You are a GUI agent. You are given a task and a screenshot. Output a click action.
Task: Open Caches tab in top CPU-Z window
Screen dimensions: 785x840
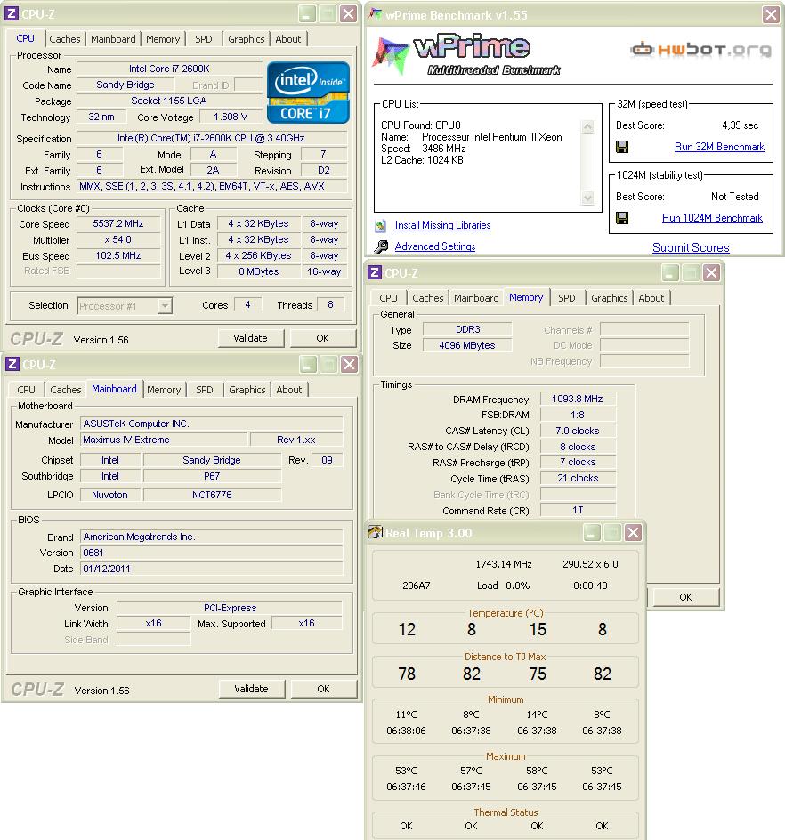coord(65,39)
